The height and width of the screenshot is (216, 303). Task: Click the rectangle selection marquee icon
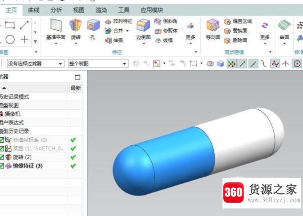194,63
